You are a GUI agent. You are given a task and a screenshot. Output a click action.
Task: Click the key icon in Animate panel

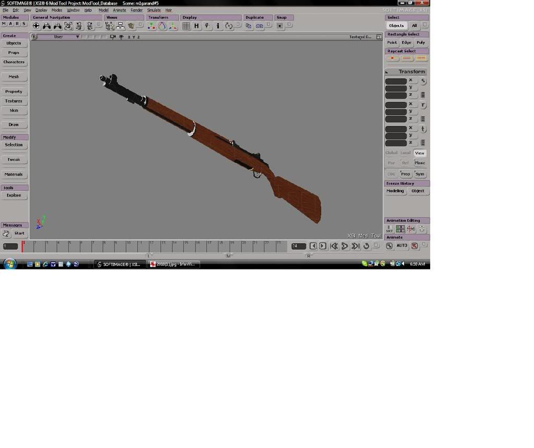389,246
